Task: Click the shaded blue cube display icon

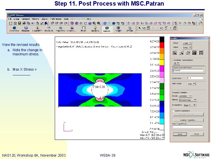Action: click(x=114, y=23)
